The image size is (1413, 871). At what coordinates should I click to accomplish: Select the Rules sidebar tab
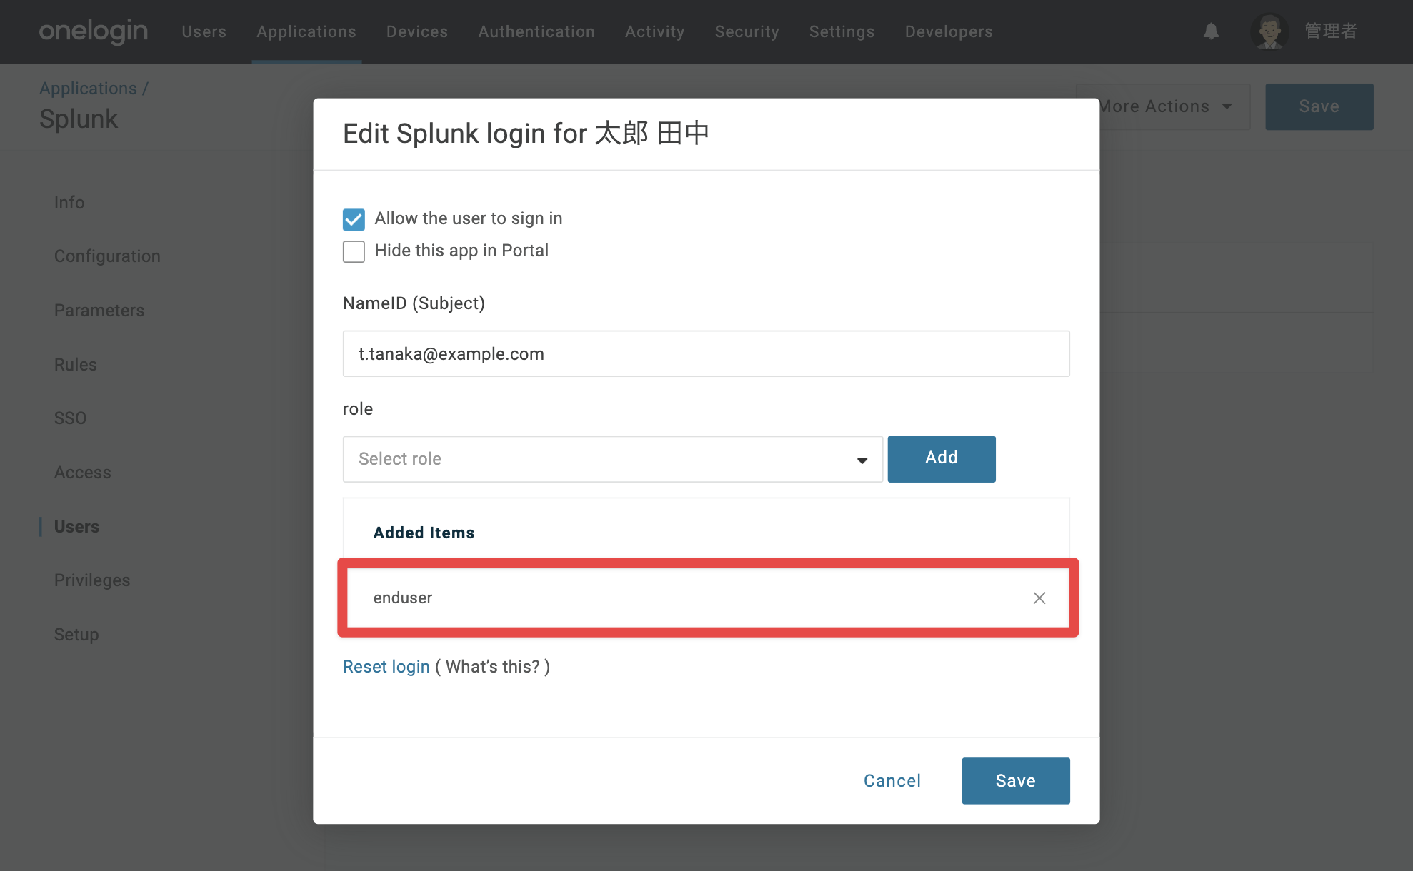click(75, 365)
